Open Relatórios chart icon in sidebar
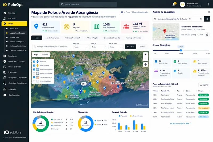The height and width of the screenshot is (142, 213). coord(5,89)
